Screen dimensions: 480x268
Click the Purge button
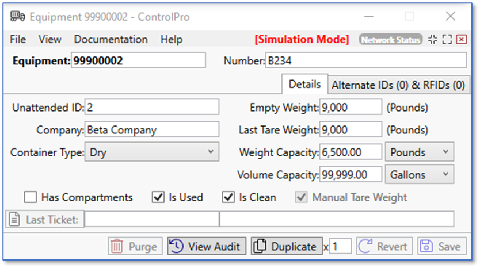[135, 246]
